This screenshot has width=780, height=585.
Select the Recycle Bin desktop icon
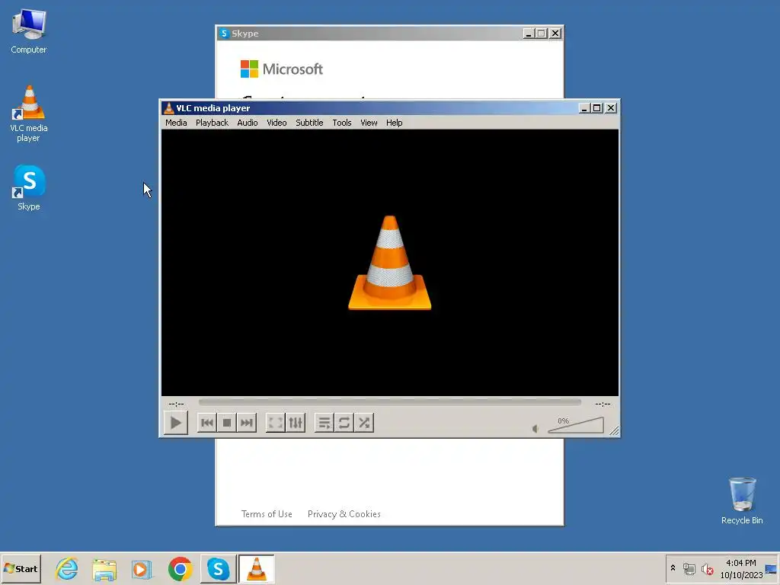[x=742, y=501]
